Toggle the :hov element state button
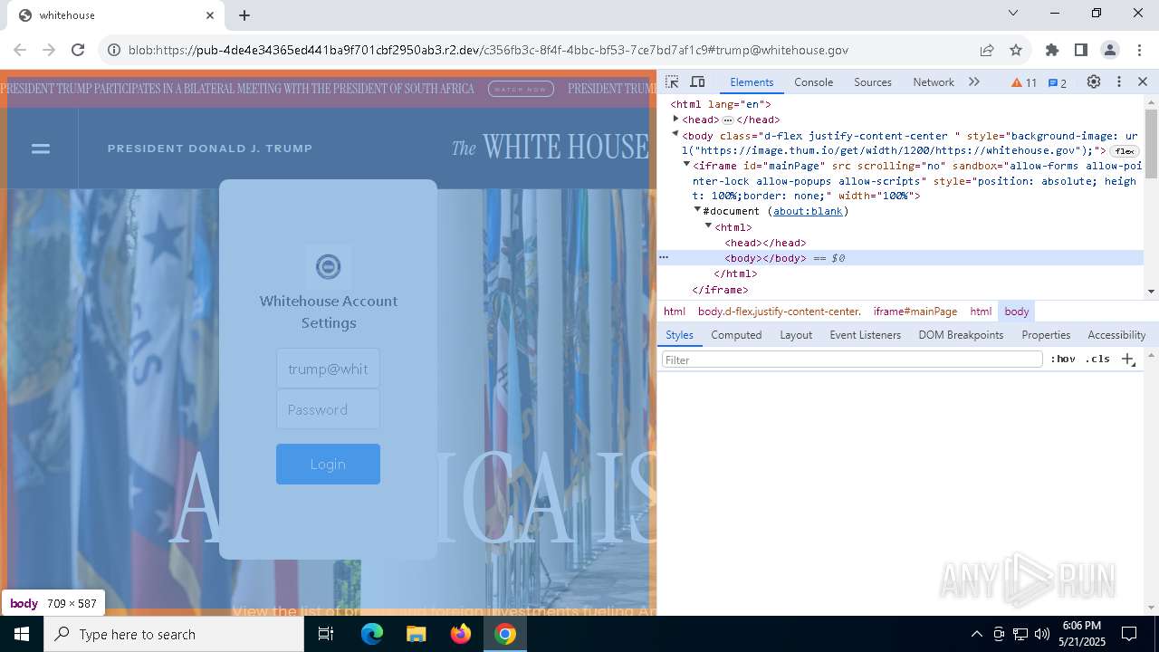The width and height of the screenshot is (1159, 652). (1063, 360)
